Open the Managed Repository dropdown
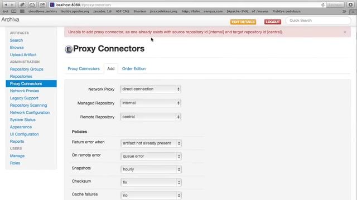Viewport: 357px width, 200px height. 151,103
